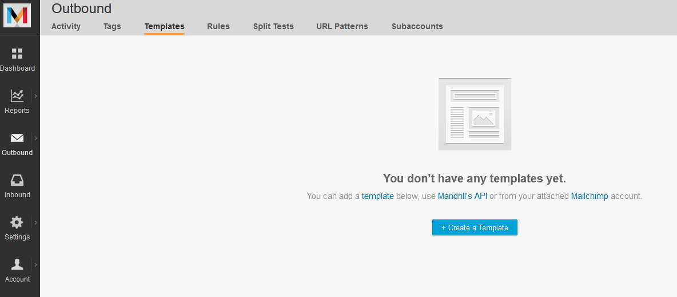The width and height of the screenshot is (677, 297).
Task: Expand the Reports submenu chevron
Action: 35,96
